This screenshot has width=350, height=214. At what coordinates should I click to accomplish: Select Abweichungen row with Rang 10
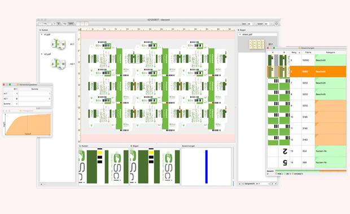click(307, 117)
